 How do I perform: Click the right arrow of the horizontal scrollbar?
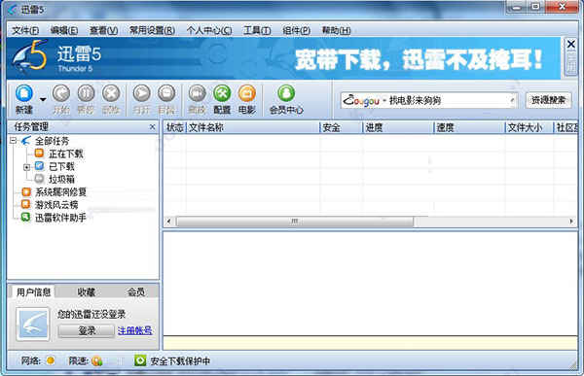(x=571, y=222)
